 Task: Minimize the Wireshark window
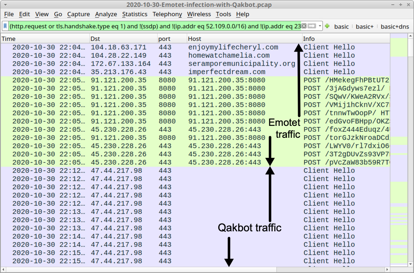tap(393, 5)
